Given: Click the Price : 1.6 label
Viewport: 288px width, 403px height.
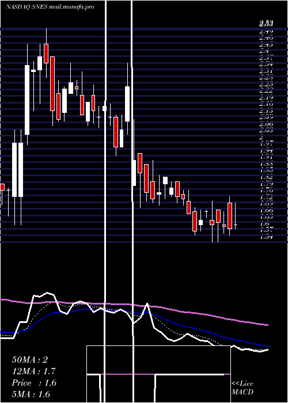Looking at the screenshot, I should point(33,383).
